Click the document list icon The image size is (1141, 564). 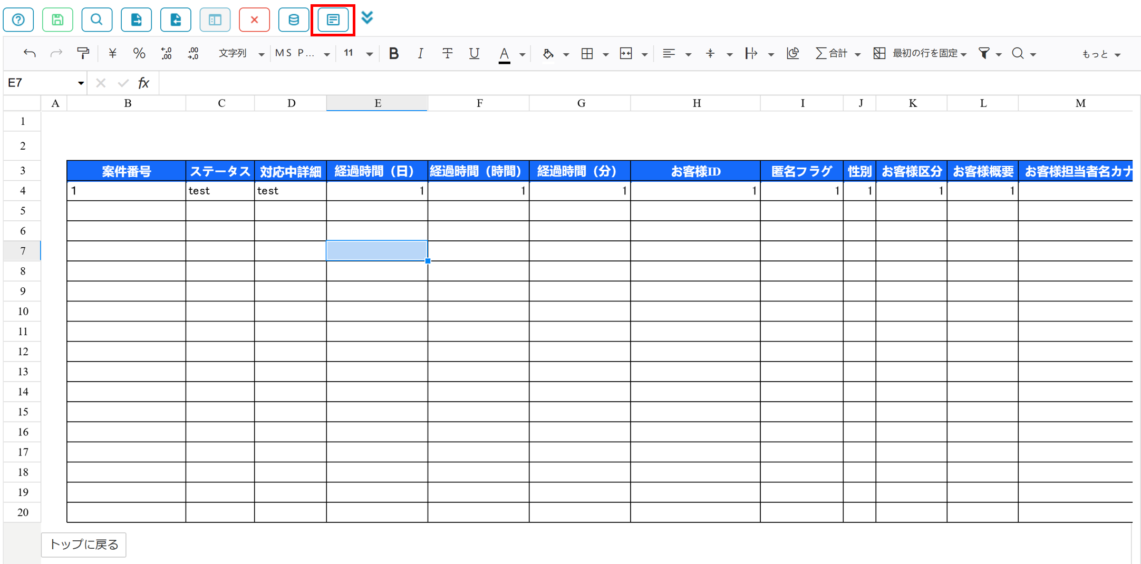click(333, 20)
